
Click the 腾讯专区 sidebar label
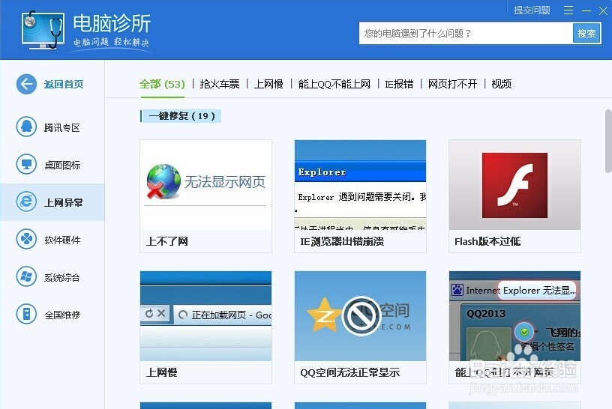click(62, 127)
